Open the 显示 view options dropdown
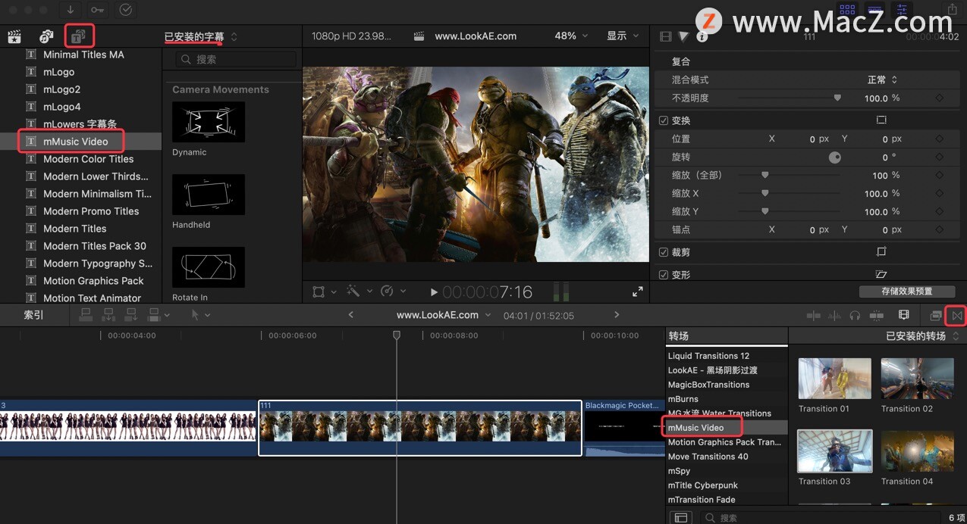The image size is (967, 524). point(623,36)
